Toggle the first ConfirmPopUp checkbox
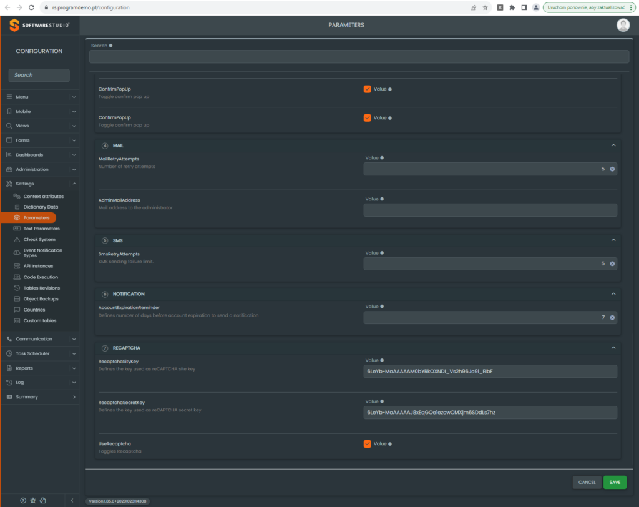639x507 pixels. click(x=368, y=89)
